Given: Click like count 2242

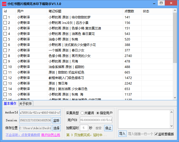Looking at the screenshot, I should click(x=128, y=83).
